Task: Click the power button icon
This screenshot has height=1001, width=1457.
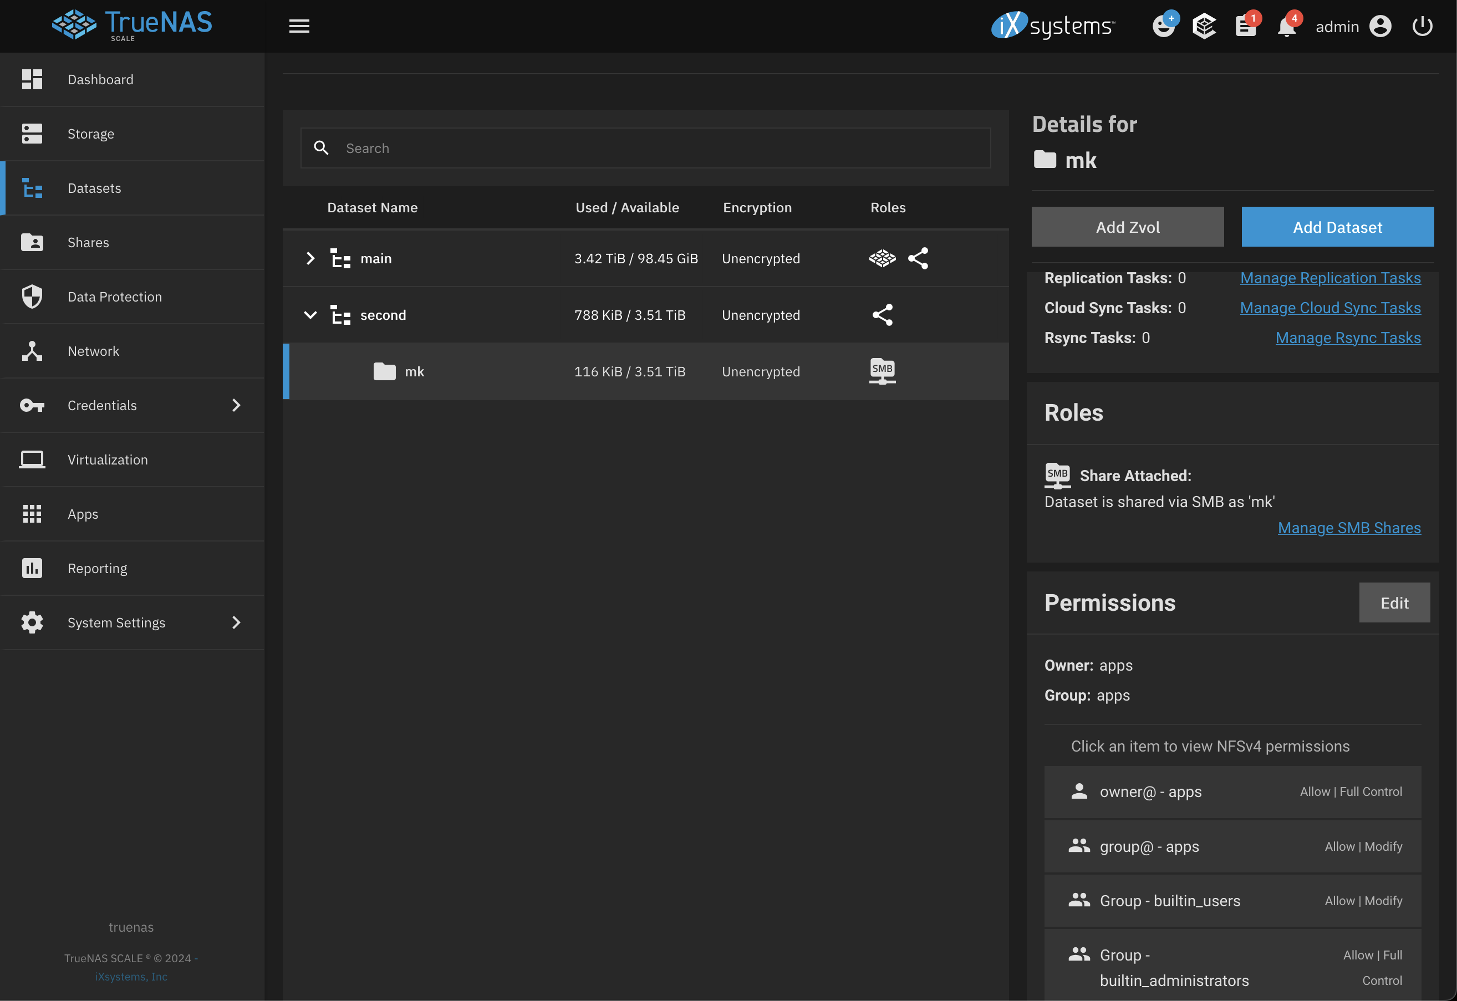Action: [x=1423, y=24]
